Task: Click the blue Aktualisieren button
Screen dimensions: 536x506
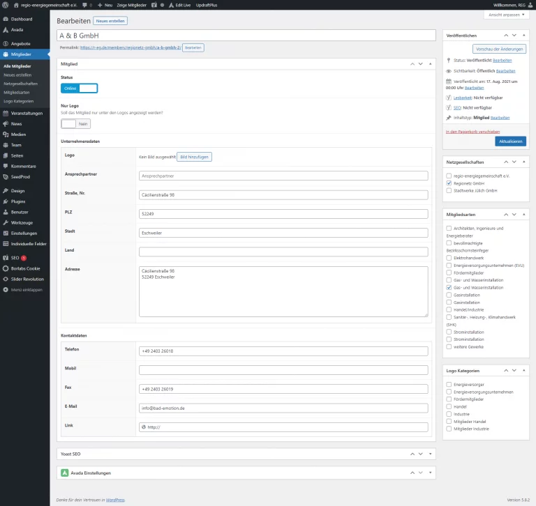Action: click(510, 141)
